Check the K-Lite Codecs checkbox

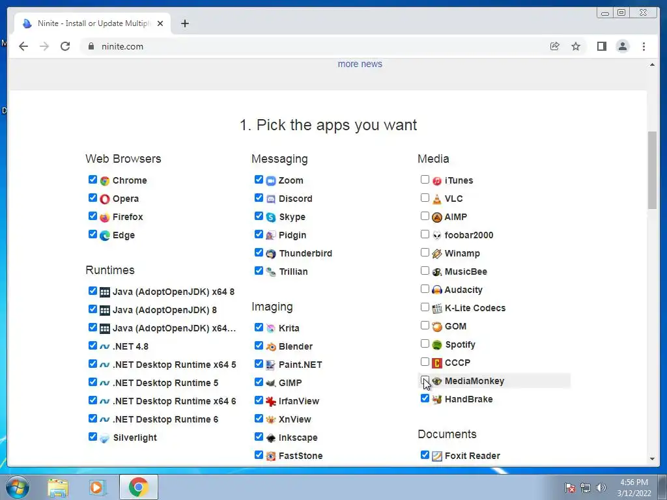(x=425, y=307)
